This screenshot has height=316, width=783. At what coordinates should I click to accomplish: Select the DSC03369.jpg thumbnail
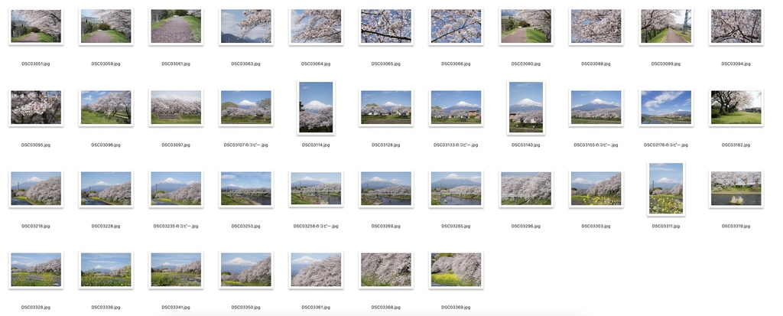(x=456, y=270)
